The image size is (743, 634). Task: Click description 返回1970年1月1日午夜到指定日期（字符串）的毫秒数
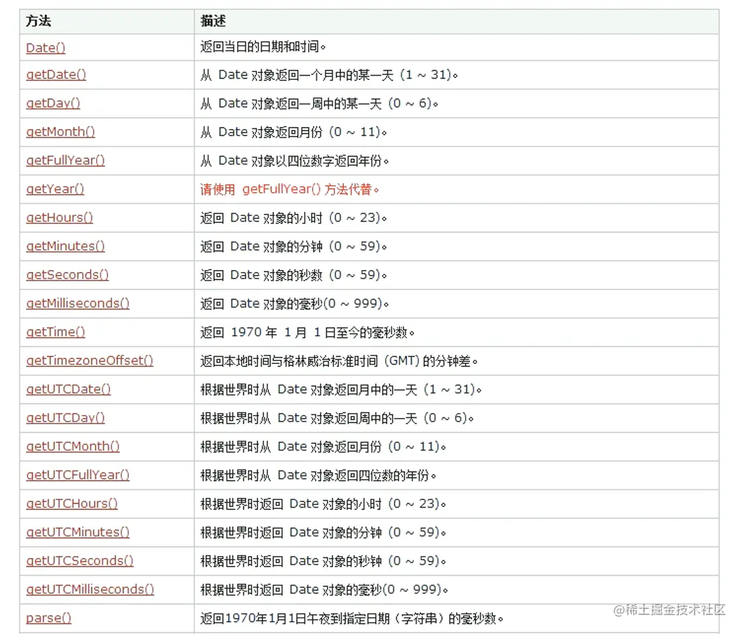tap(352, 619)
